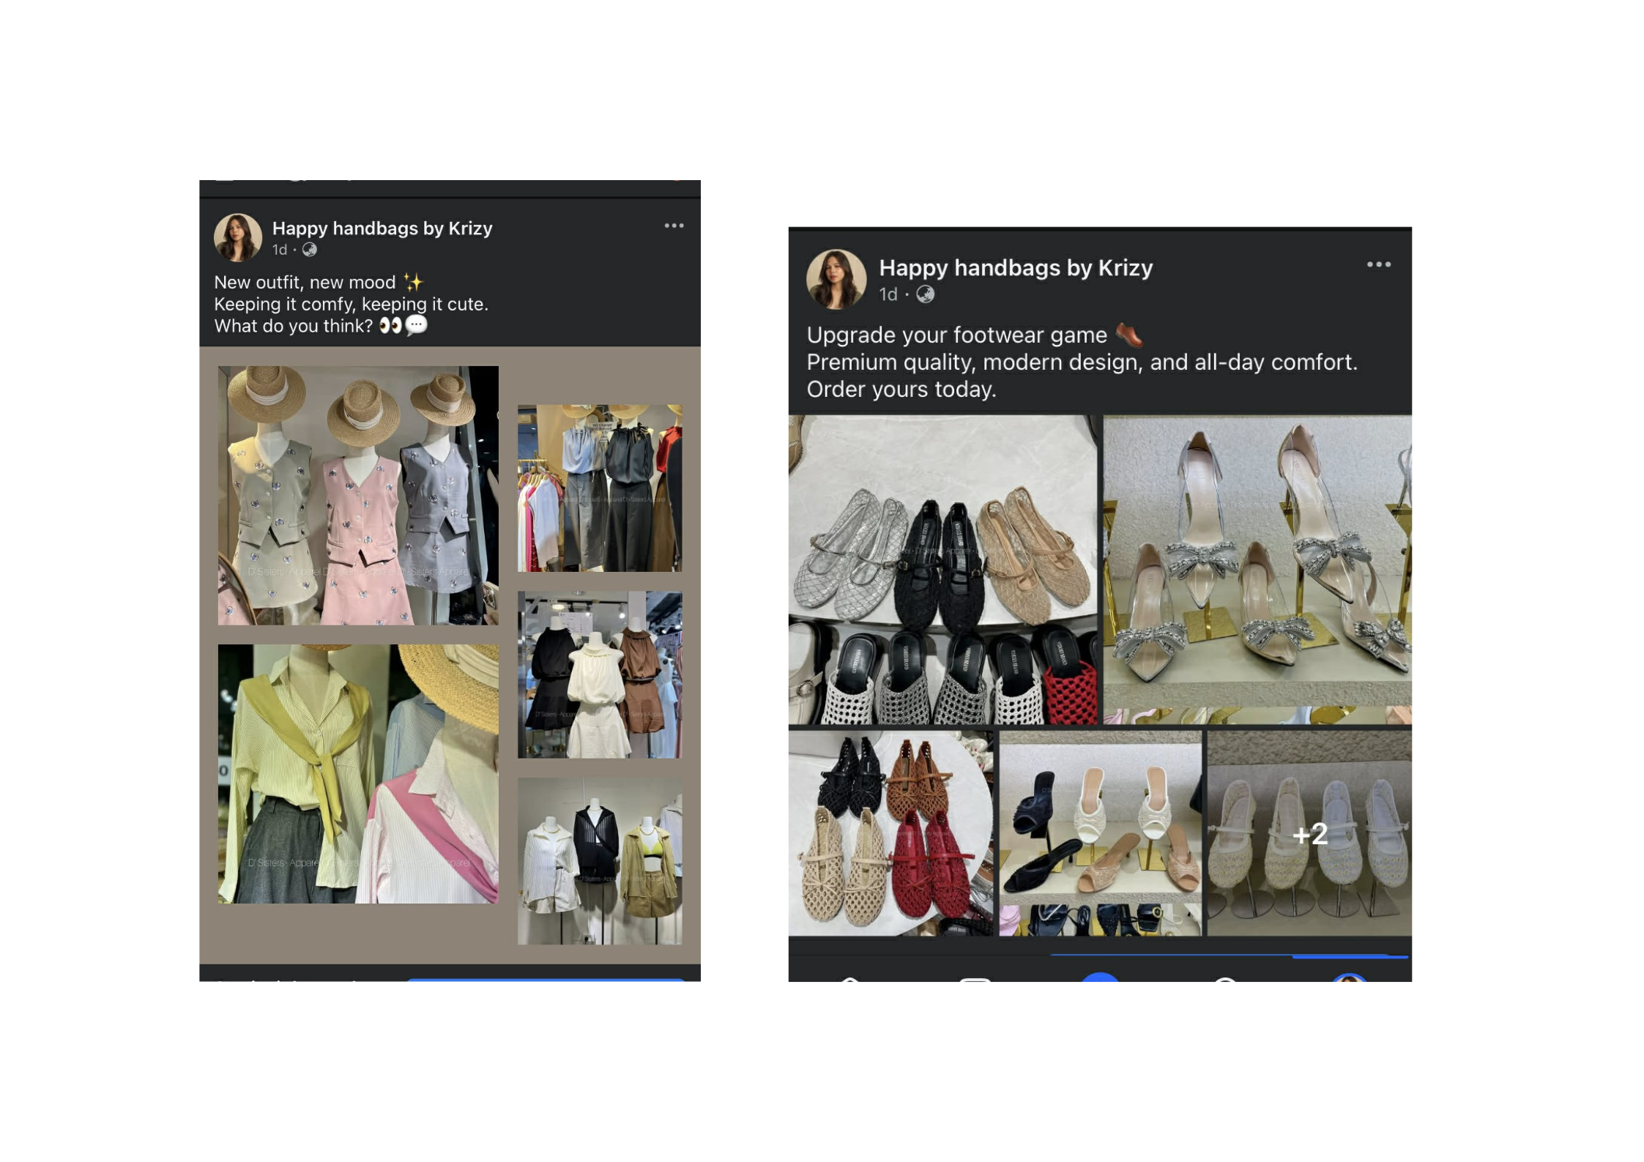This screenshot has height=1162, width=1644.
Task: Click the 1d timestamp on the footwear post
Action: coord(888,294)
